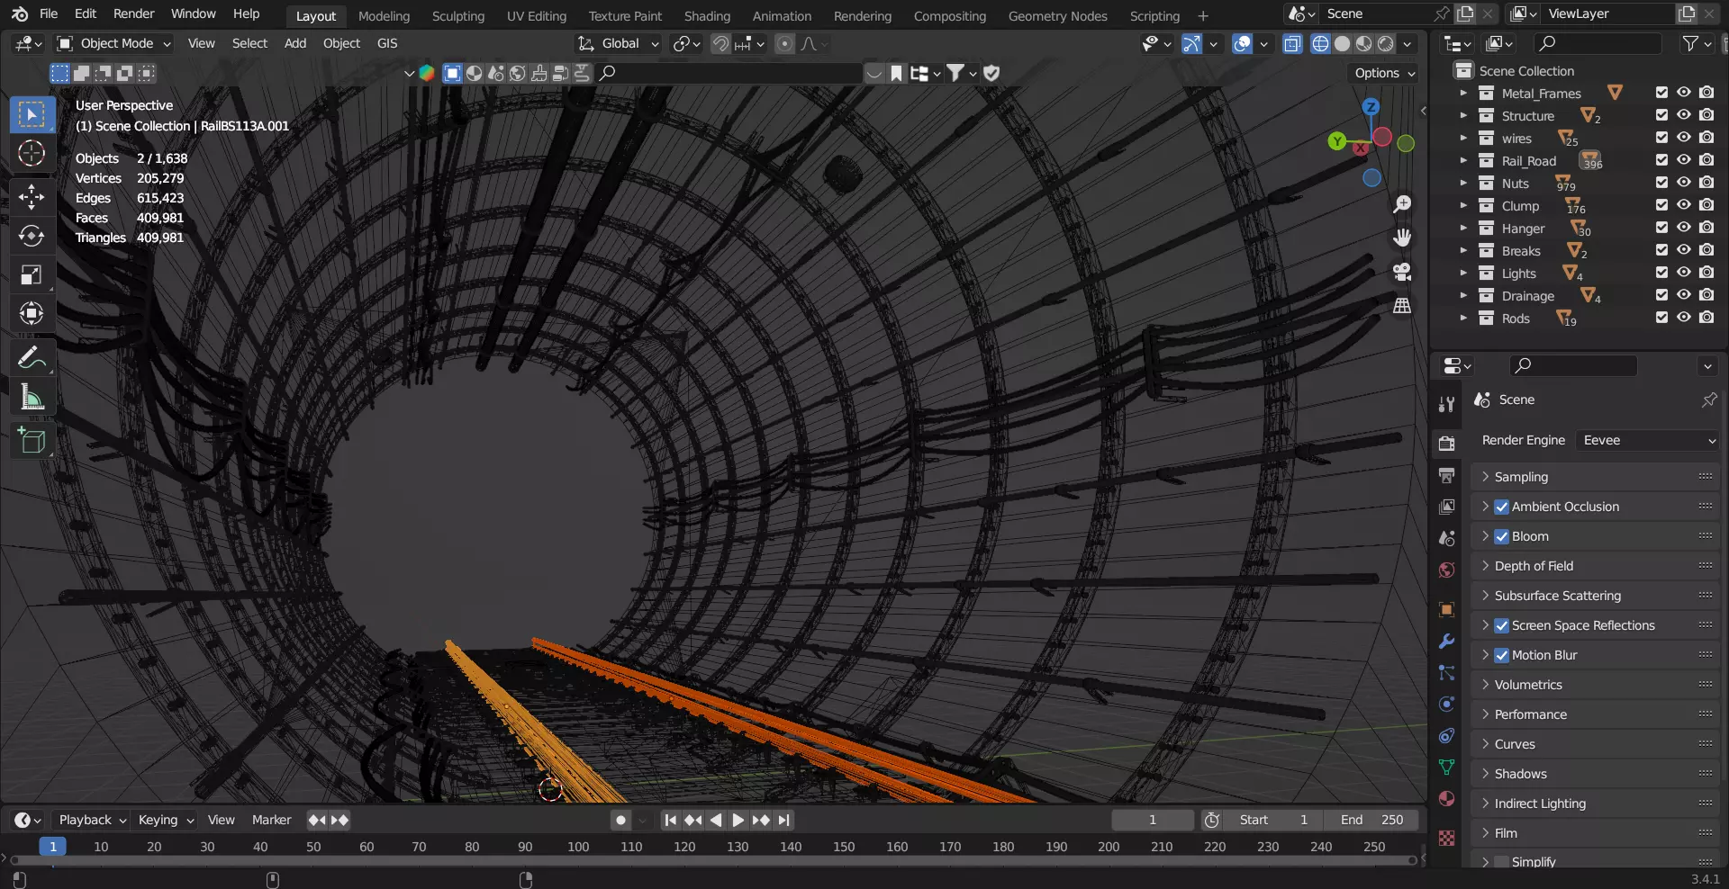
Task: Disable the Bloom checkbox
Action: (x=1501, y=536)
